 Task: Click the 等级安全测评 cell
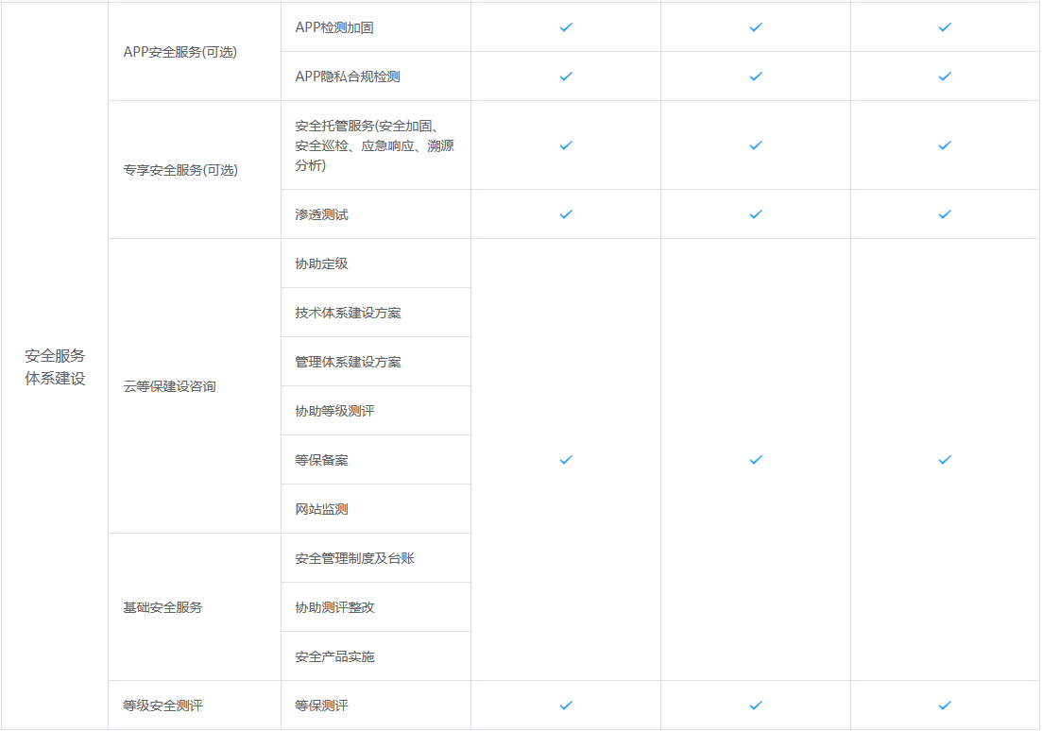163,705
